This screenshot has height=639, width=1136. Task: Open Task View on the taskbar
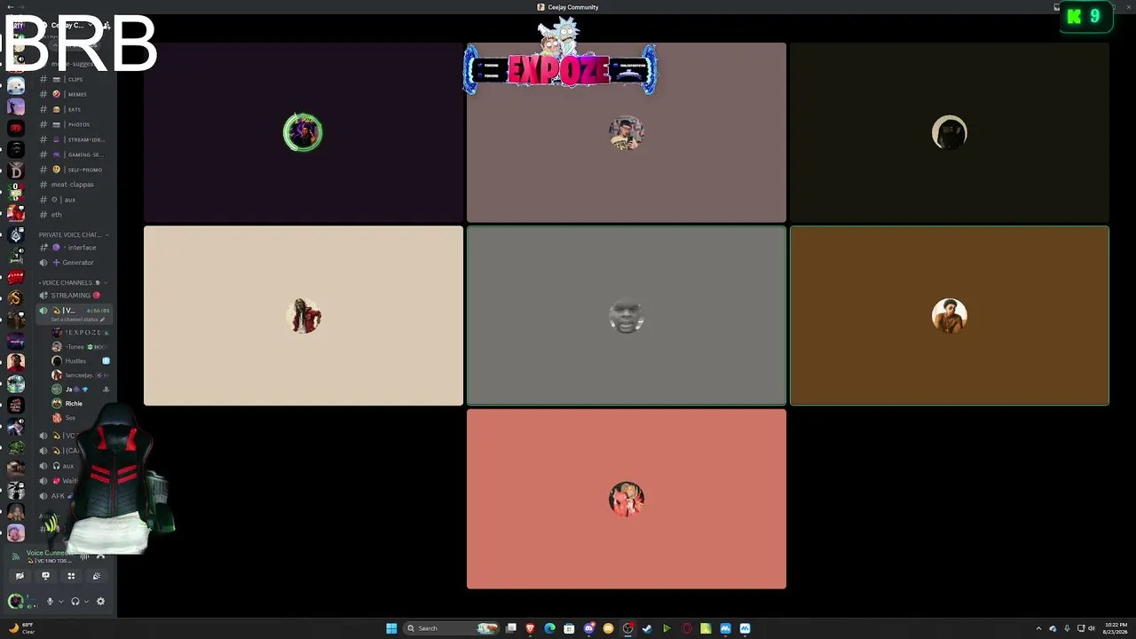(x=511, y=628)
